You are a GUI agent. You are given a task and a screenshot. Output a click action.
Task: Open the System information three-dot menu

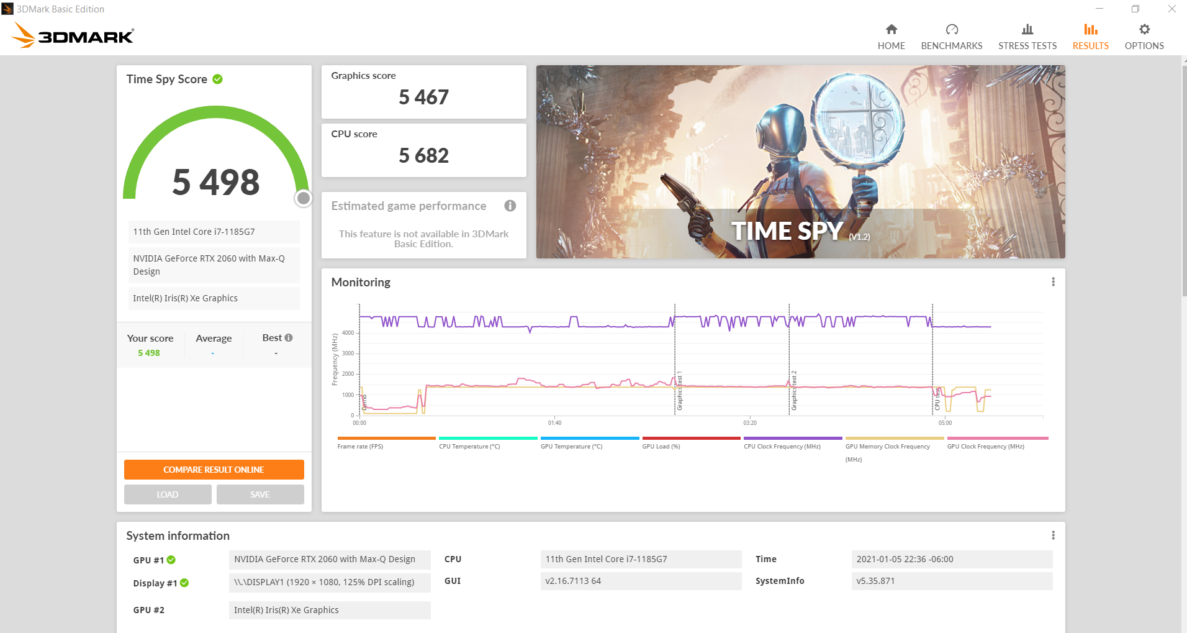tap(1053, 535)
